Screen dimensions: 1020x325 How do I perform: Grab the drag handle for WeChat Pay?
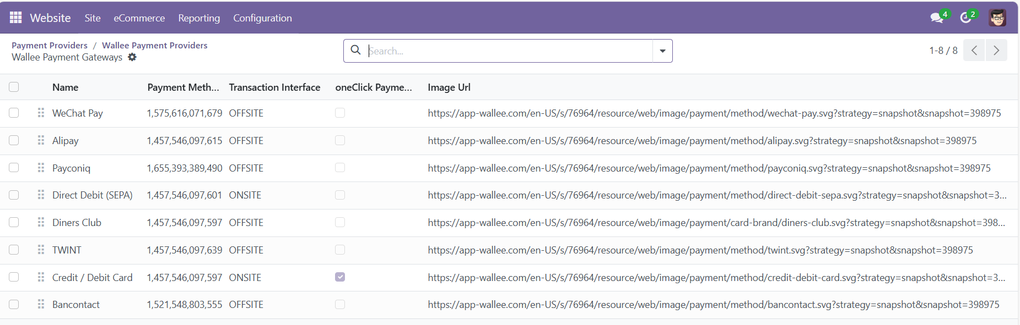(41, 113)
